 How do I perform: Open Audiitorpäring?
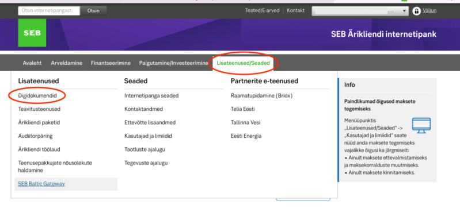coord(36,136)
